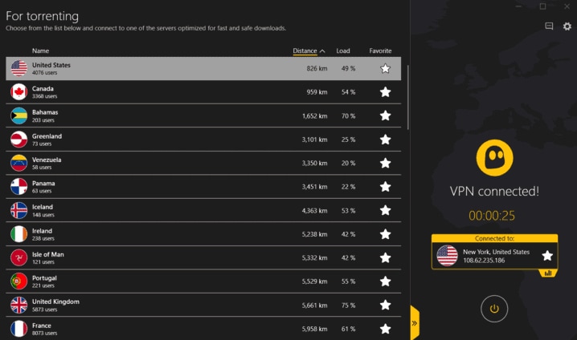
Task: Click the Isle of Man flag icon
Action: point(18,257)
